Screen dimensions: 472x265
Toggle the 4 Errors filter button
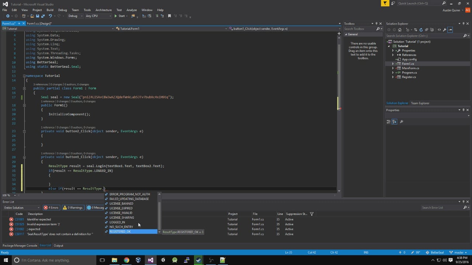51,208
